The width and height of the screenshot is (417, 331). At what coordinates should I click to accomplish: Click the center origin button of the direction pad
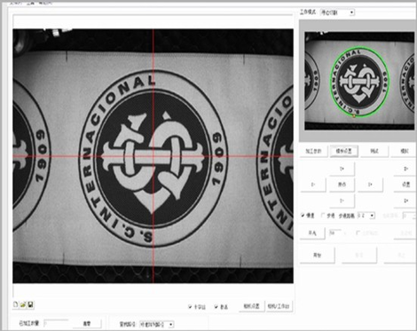(342, 185)
